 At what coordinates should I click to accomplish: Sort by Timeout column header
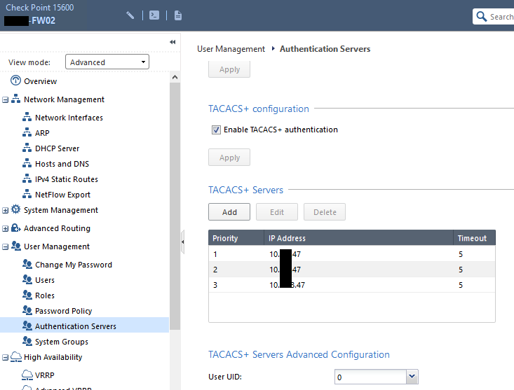(474, 238)
